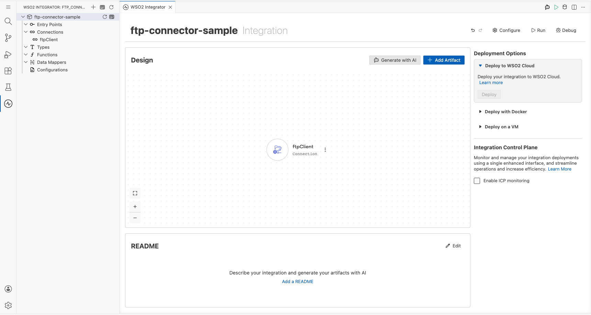Click the ftpClient connection node icon
Screen dimensions: 591x315
click(x=277, y=150)
